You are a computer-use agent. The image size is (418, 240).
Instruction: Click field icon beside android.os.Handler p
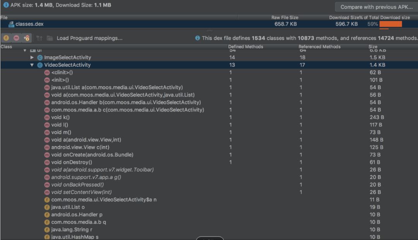(x=47, y=214)
